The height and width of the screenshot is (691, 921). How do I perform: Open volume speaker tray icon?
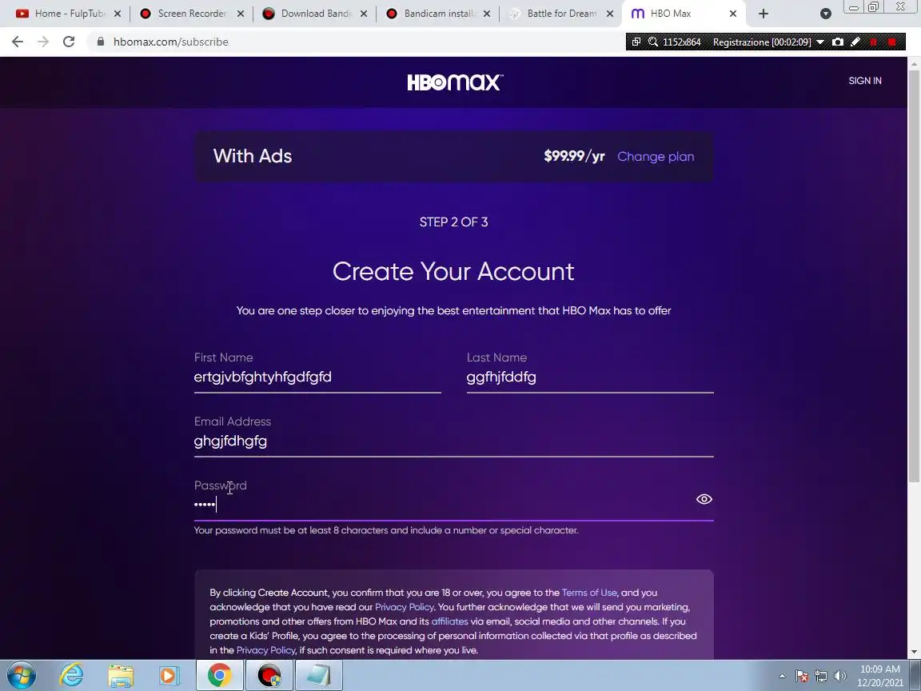coord(840,677)
